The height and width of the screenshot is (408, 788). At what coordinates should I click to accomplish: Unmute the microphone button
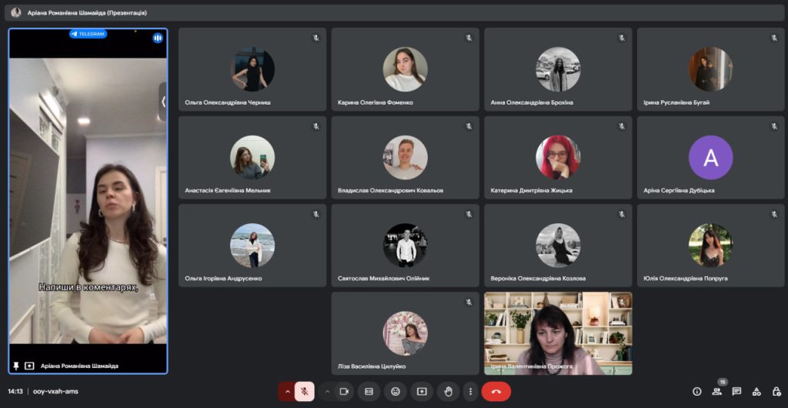point(305,391)
